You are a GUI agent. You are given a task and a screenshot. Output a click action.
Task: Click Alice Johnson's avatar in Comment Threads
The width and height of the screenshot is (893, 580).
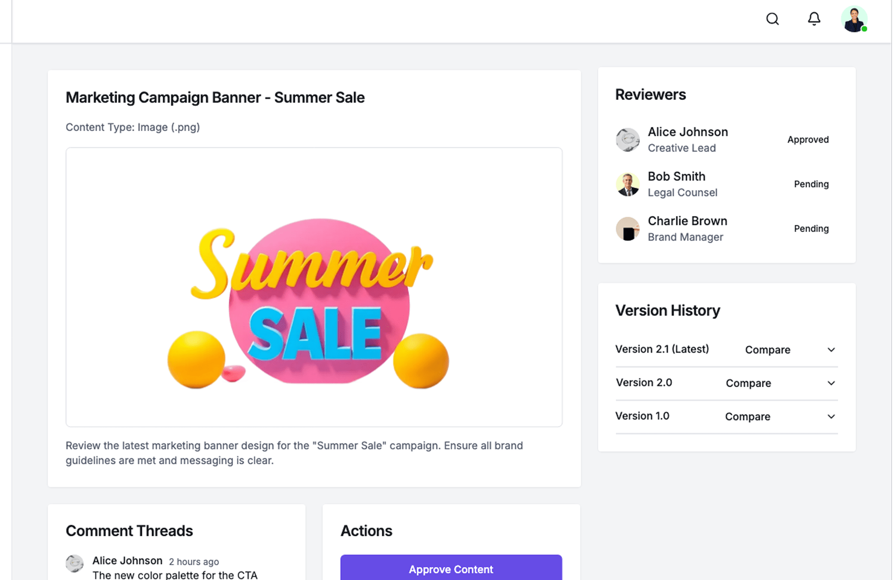tap(74, 564)
